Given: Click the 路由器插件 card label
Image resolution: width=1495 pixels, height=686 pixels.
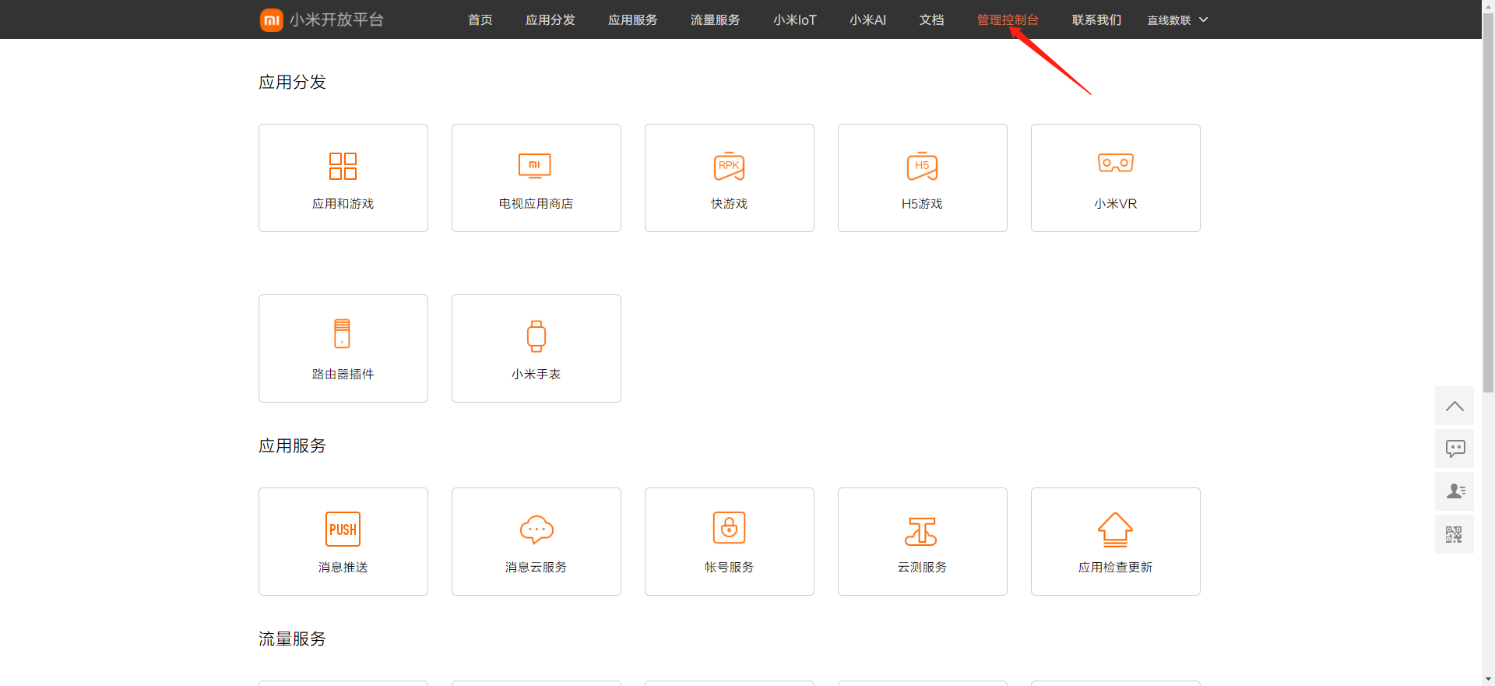Looking at the screenshot, I should (x=343, y=374).
